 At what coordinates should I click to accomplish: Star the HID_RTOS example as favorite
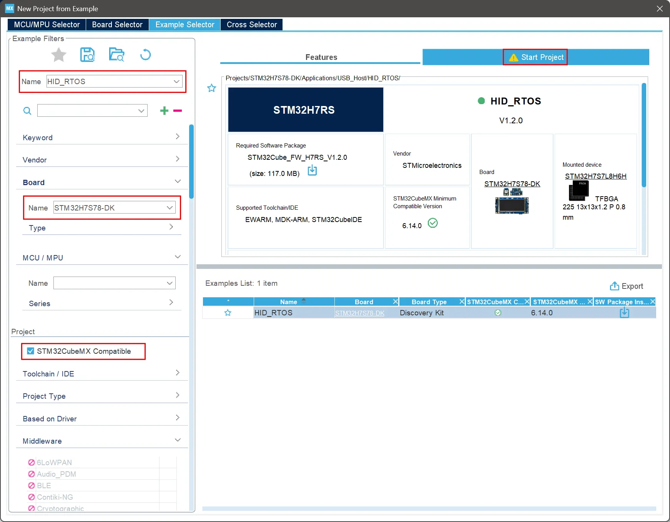(211, 88)
